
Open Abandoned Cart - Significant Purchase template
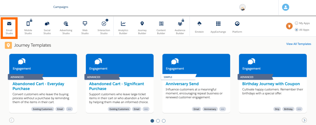(x=116, y=86)
